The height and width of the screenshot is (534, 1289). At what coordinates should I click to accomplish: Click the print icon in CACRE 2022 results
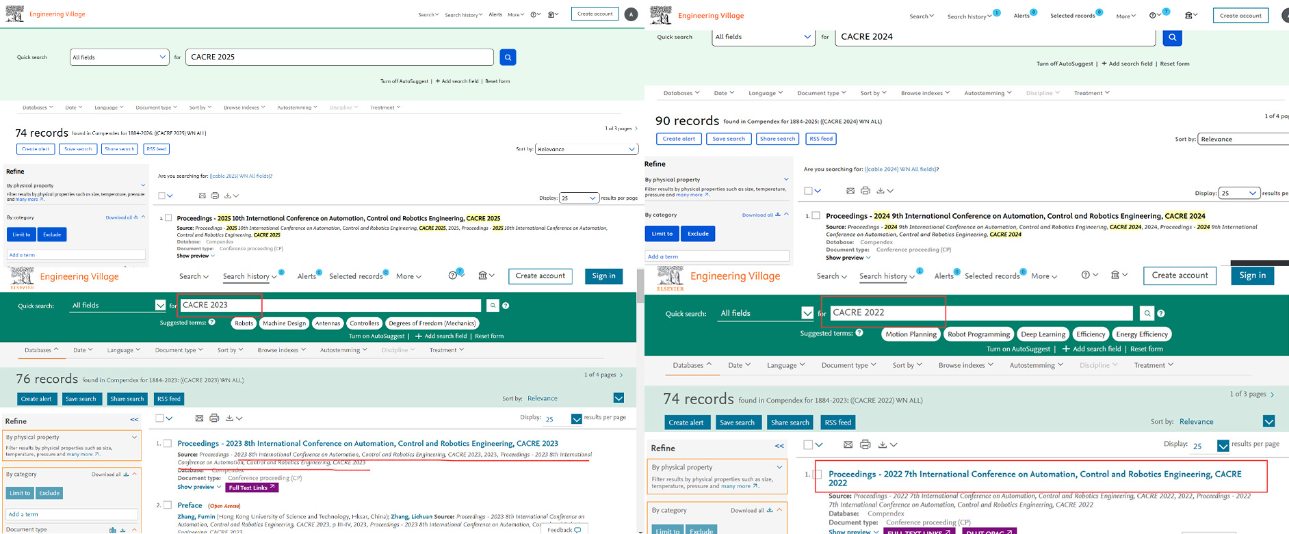865,444
